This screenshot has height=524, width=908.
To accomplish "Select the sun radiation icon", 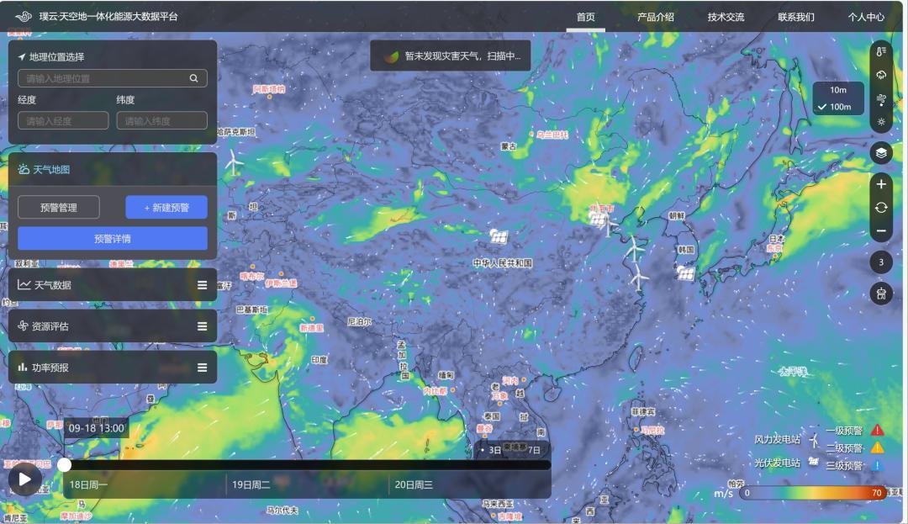I will point(881,121).
